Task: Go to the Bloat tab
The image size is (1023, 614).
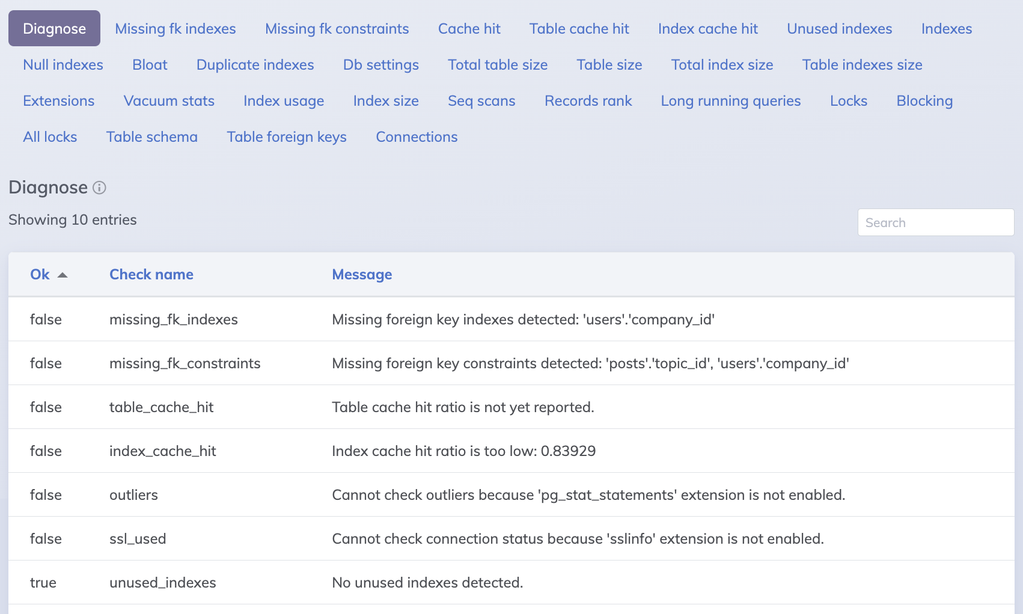Action: (x=150, y=65)
